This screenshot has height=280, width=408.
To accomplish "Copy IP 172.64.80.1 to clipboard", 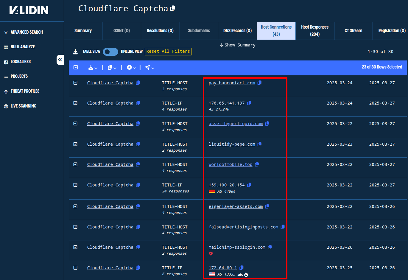I will click(x=242, y=268).
